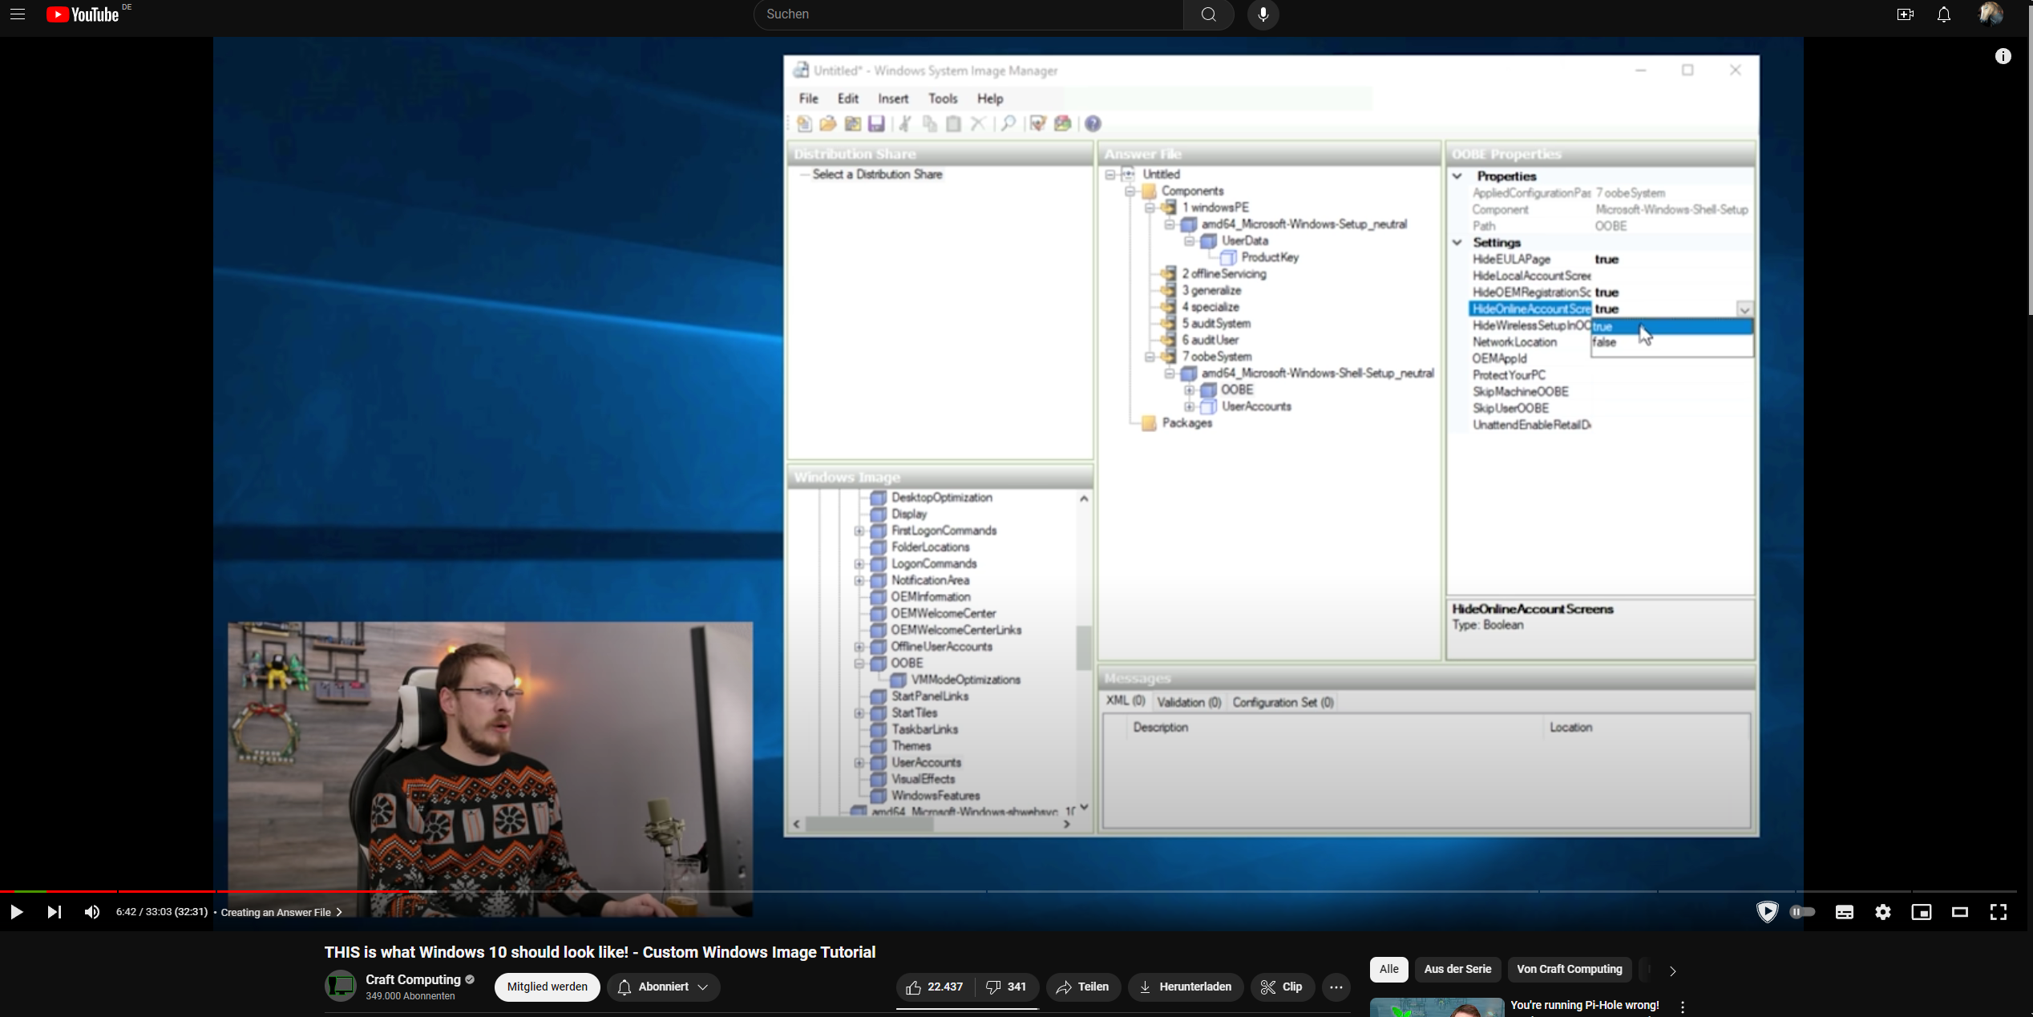Click the voice search microphone icon

pos(1263,14)
